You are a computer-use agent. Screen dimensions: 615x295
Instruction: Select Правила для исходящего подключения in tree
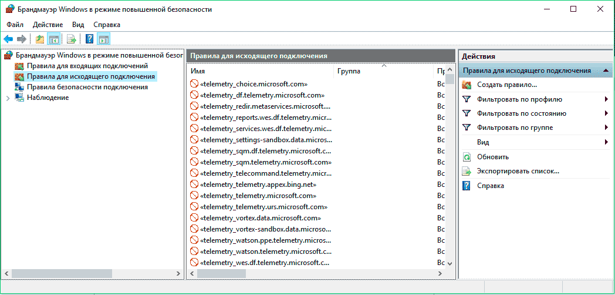click(90, 76)
